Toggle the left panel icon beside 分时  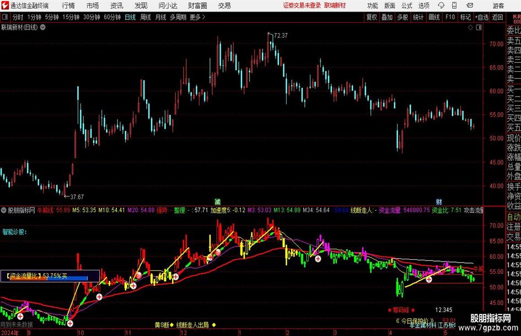click(x=5, y=17)
